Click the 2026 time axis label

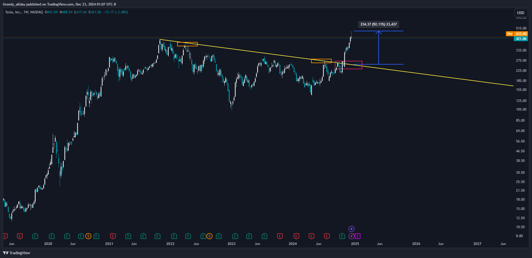416,244
